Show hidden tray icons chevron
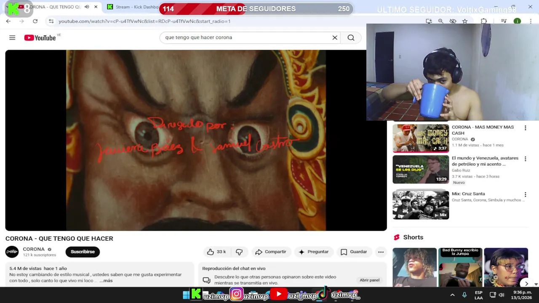This screenshot has width=539, height=303. 452,295
